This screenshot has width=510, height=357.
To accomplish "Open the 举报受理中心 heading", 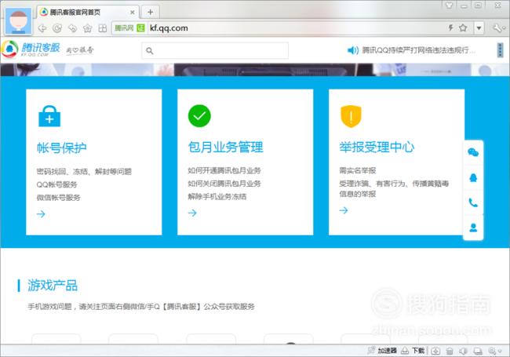I will [377, 148].
